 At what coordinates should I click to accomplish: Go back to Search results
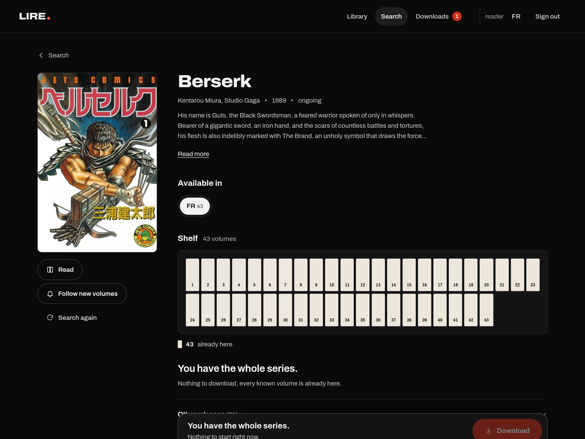tap(54, 55)
